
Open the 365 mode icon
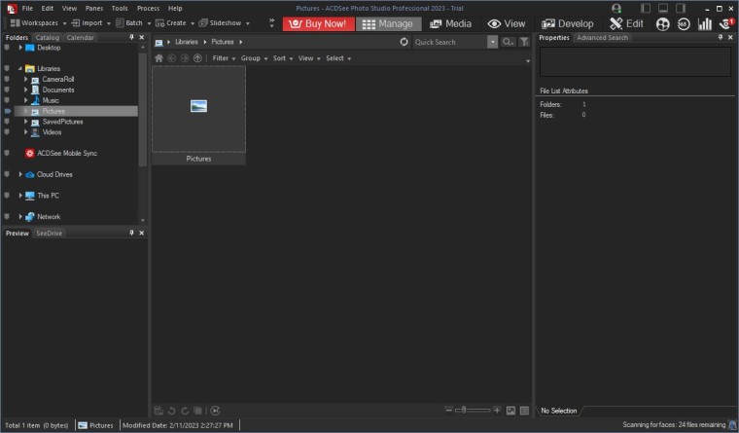(x=684, y=24)
